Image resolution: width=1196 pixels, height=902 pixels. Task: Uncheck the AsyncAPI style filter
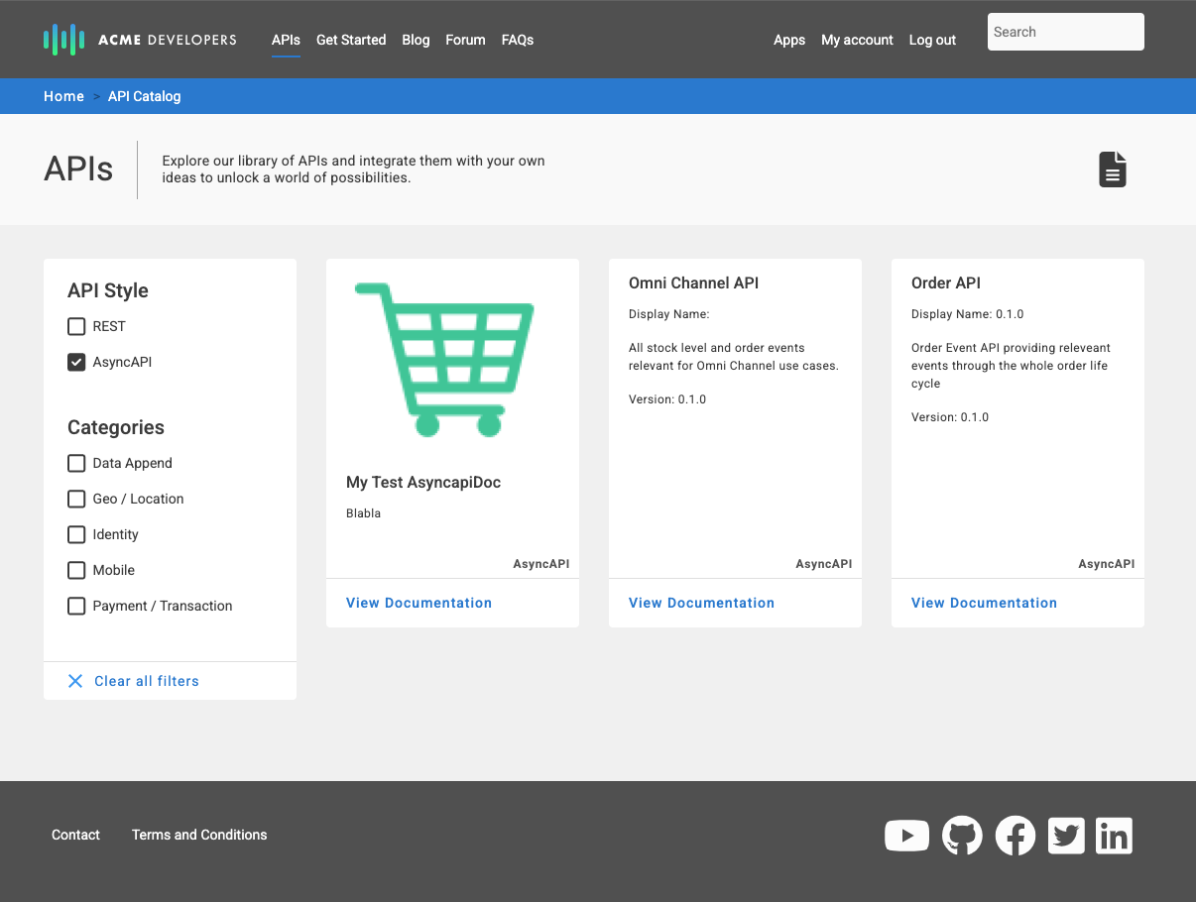(76, 362)
